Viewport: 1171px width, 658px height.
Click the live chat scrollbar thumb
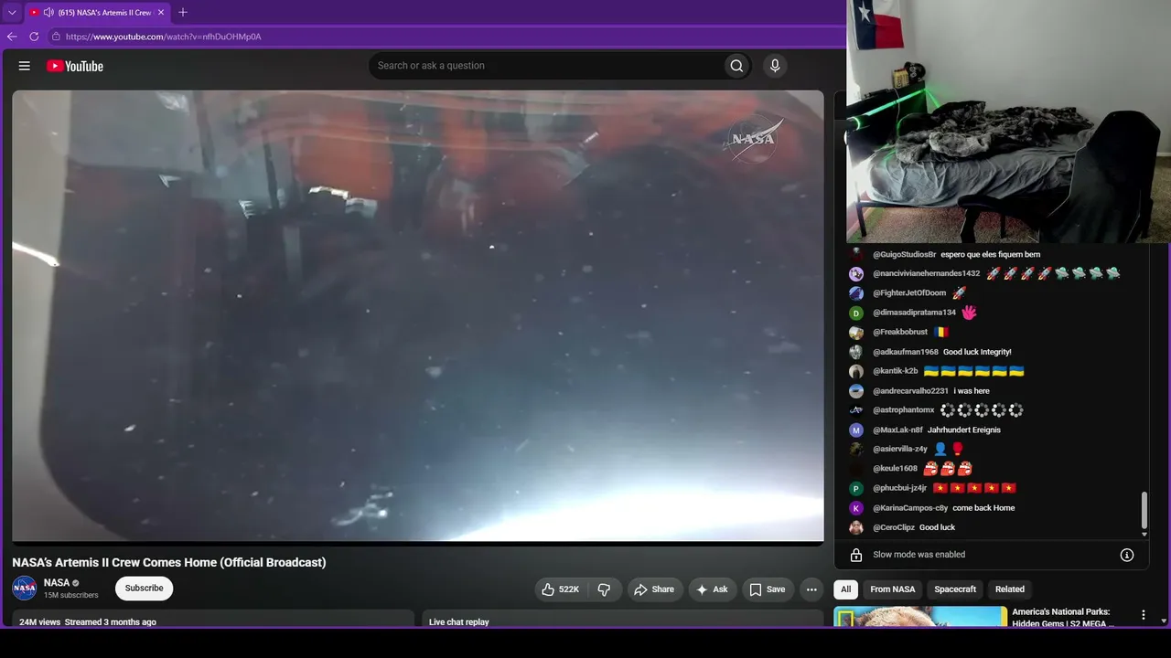1144,510
